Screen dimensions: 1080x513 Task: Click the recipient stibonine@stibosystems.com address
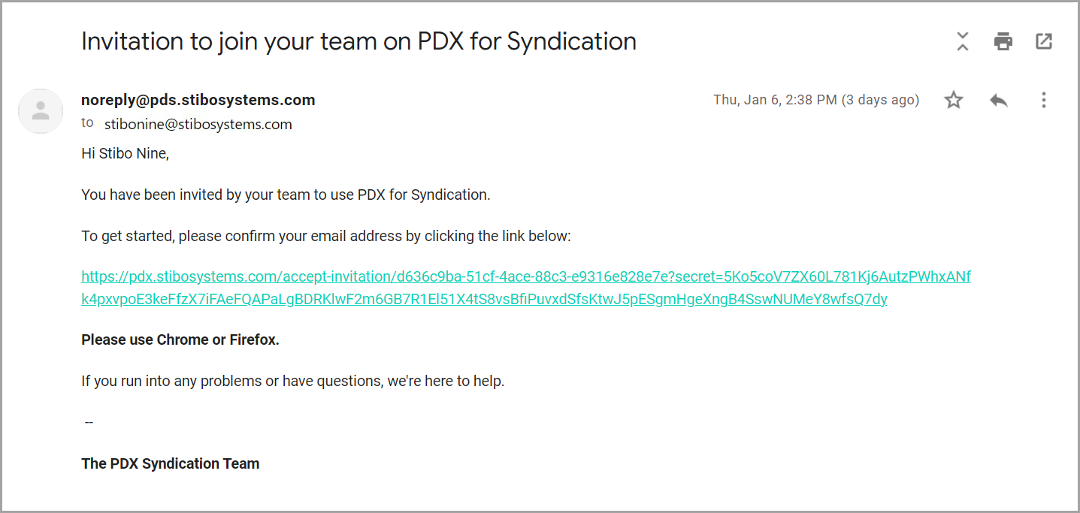click(198, 125)
